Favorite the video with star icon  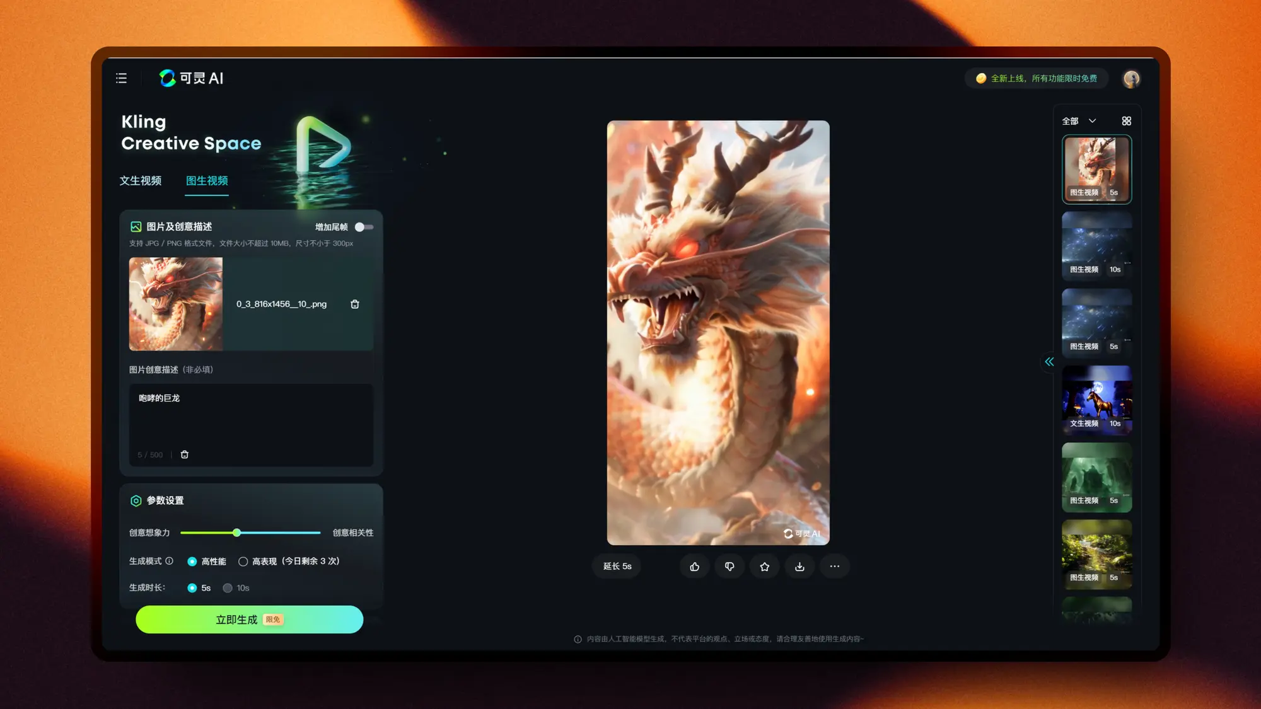point(764,567)
